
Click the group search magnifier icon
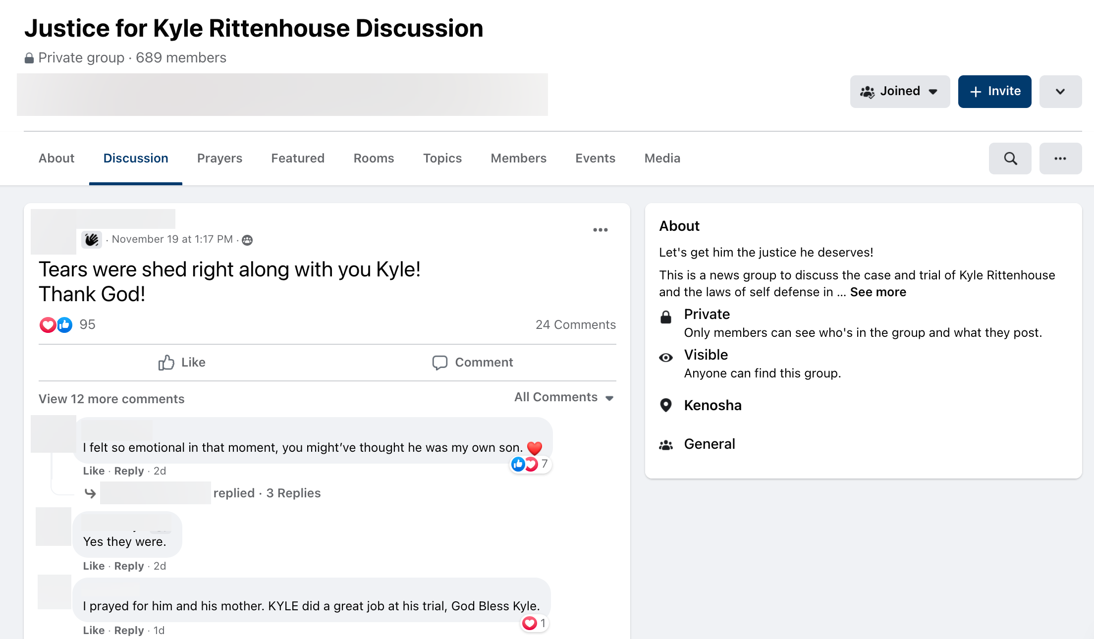coord(1010,159)
